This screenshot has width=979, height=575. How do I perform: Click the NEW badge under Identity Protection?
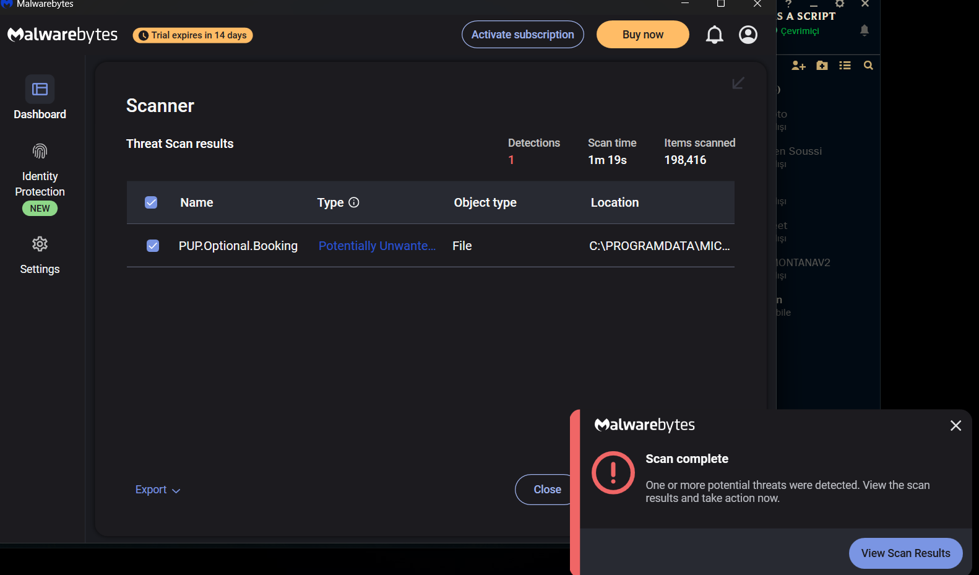(x=40, y=209)
